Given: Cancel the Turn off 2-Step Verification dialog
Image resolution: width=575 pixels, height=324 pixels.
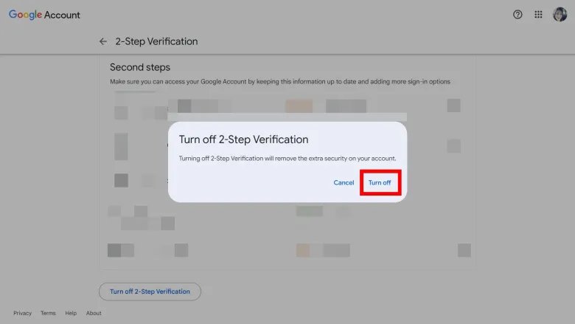Looking at the screenshot, I should pyautogui.click(x=344, y=182).
